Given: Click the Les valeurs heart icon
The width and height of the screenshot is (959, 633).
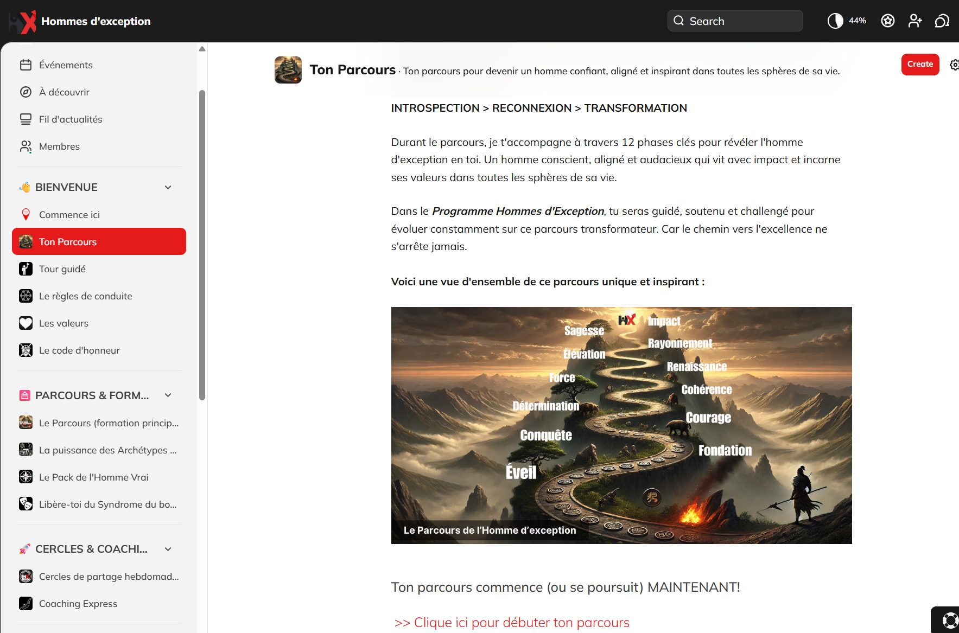Looking at the screenshot, I should [26, 323].
